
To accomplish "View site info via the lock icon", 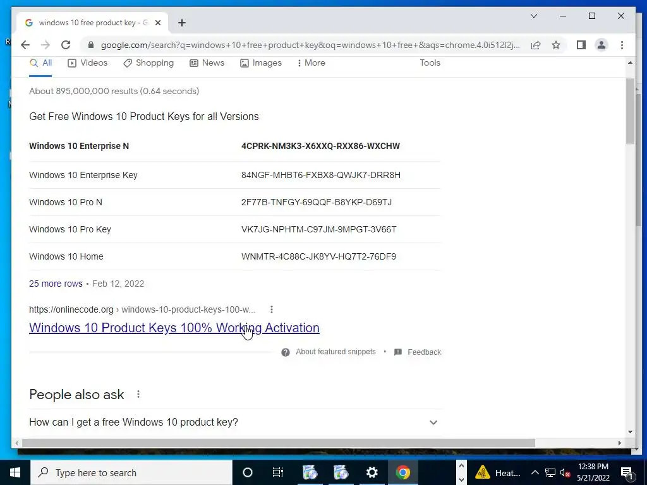I will [x=91, y=45].
